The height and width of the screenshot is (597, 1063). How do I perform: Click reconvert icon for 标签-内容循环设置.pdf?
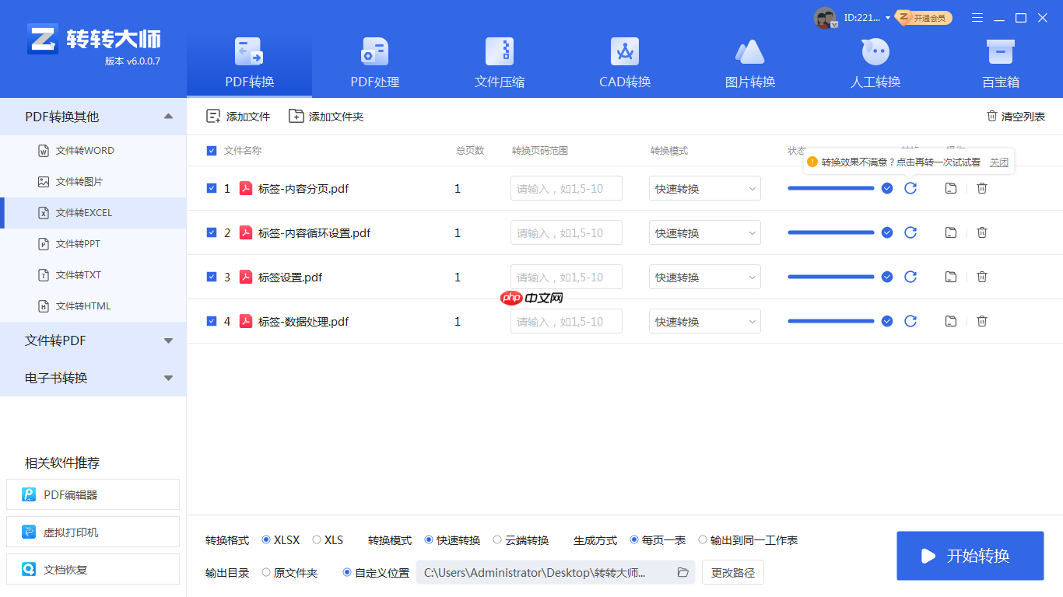pos(910,232)
